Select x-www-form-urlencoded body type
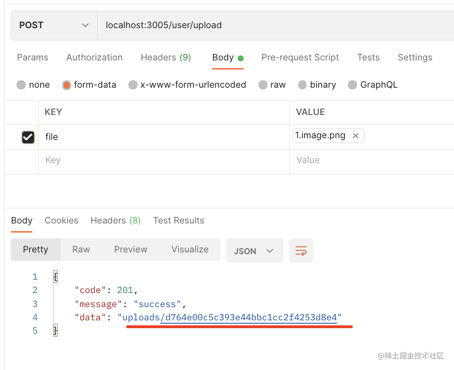Screen dimensions: 454x370 [133, 85]
